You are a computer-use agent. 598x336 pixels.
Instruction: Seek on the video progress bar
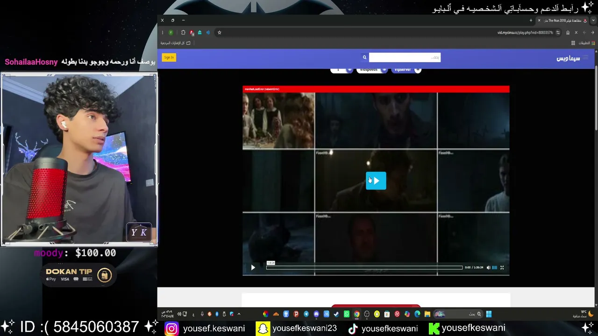tap(364, 267)
